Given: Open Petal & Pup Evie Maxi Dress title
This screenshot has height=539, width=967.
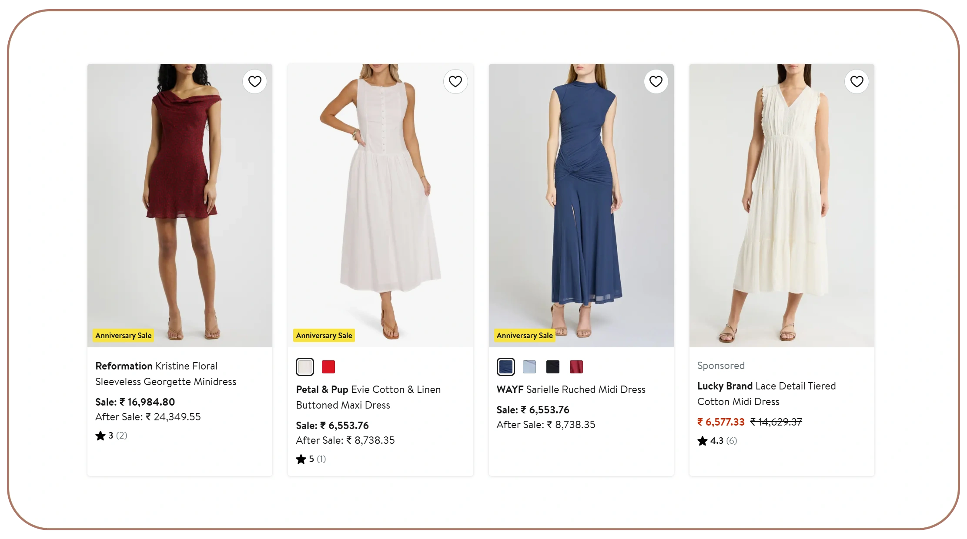Looking at the screenshot, I should tap(368, 397).
